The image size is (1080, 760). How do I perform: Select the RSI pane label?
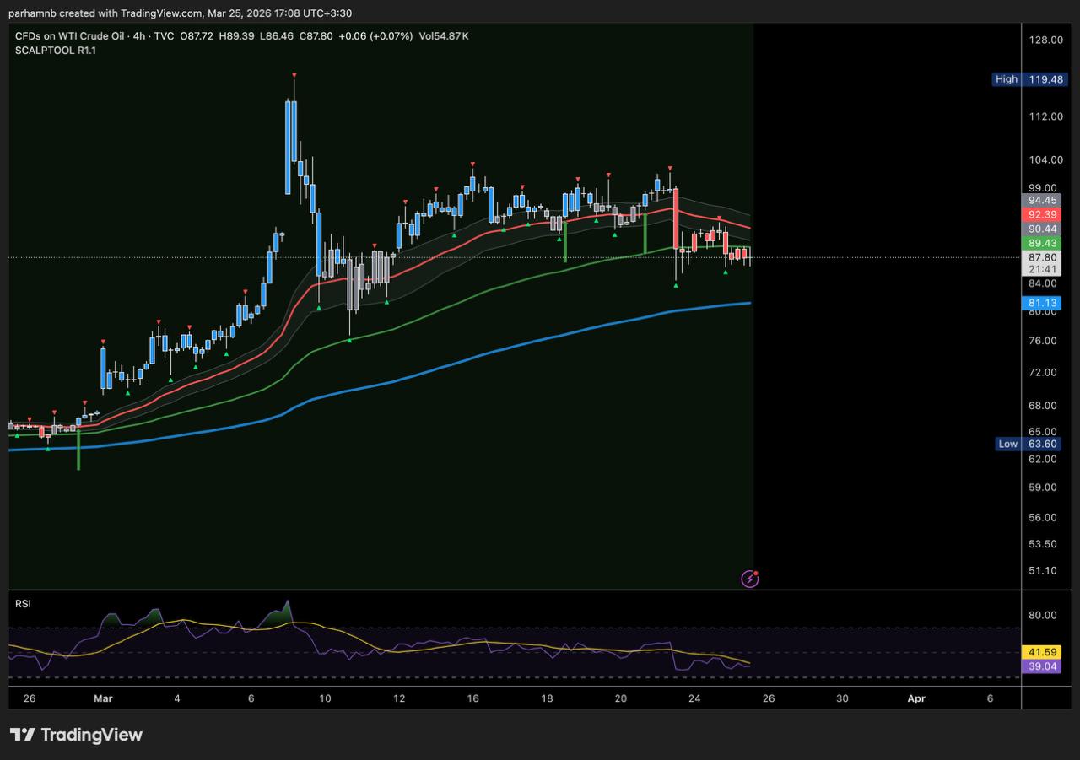pyautogui.click(x=24, y=604)
